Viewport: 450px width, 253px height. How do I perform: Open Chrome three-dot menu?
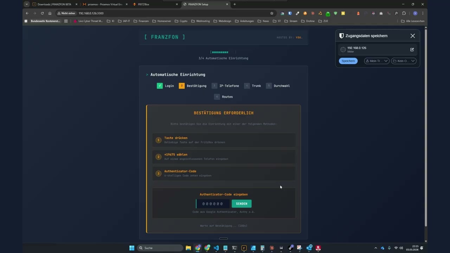tap(423, 13)
